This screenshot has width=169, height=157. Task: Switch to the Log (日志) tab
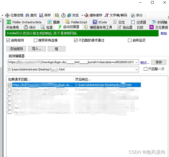[x=119, y=22]
